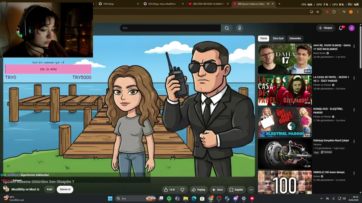Open the YouTube account avatar menu
This screenshot has height=203, width=362.
tap(352, 28)
